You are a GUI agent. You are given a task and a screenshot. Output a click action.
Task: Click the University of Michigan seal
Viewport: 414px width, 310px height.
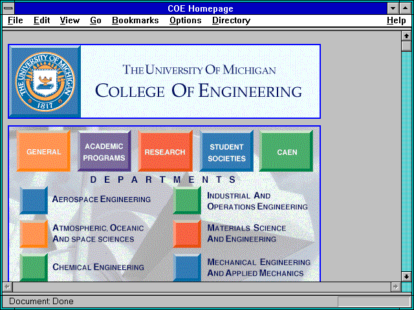click(x=45, y=82)
